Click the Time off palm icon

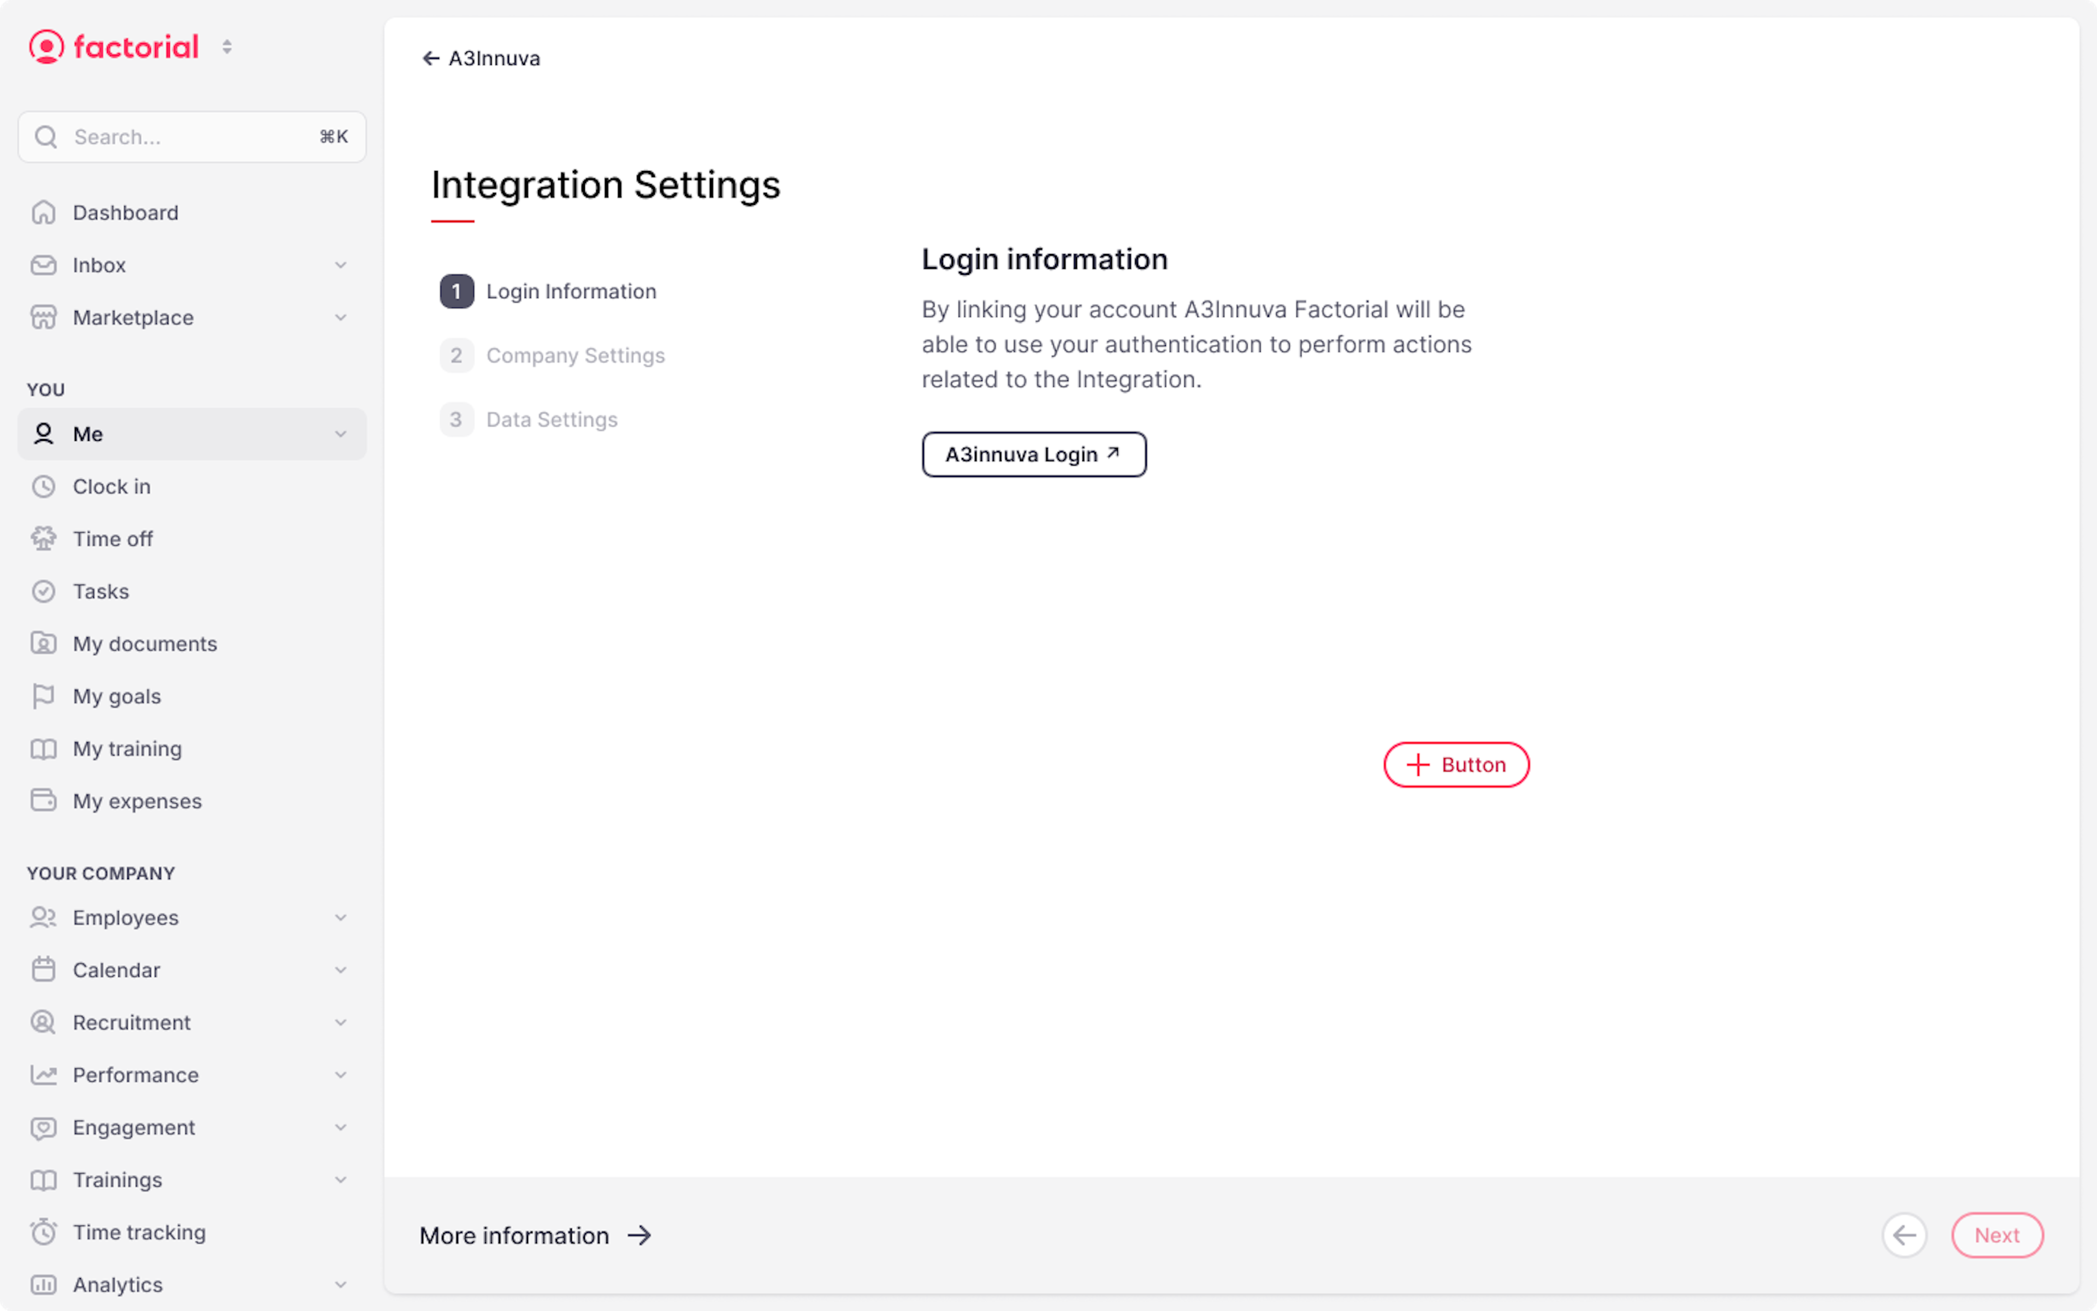43,539
